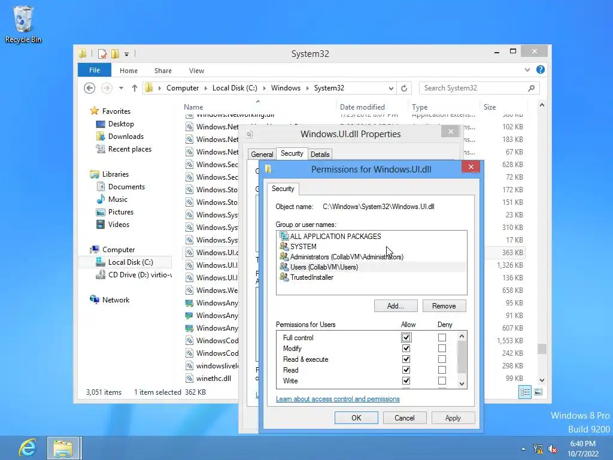Open Explorer help question mark icon

(x=541, y=69)
